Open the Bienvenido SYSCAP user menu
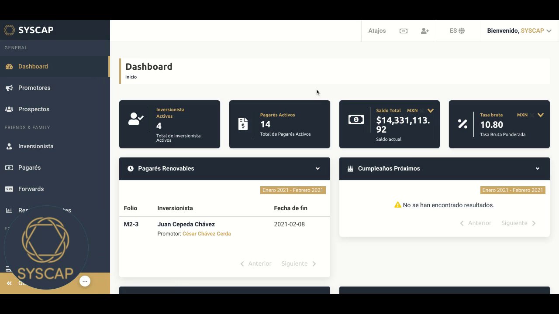Screen dimensions: 559x314 coord(519,31)
